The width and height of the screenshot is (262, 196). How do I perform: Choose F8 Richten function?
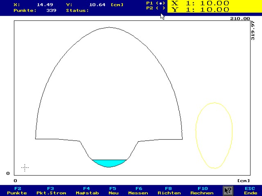[169, 191]
